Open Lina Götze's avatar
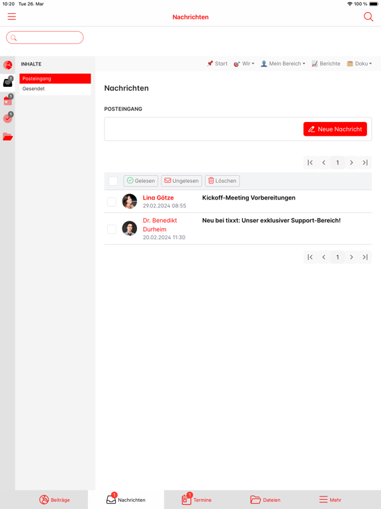Screen dimensions: 381x509 130,201
